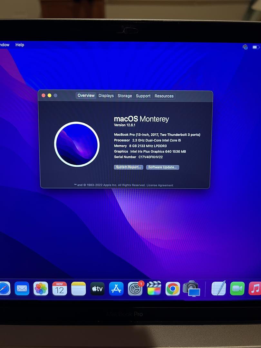Viewport: 261px width, 348px height.
Task: Open the License Agreement link
Action: click(160, 185)
